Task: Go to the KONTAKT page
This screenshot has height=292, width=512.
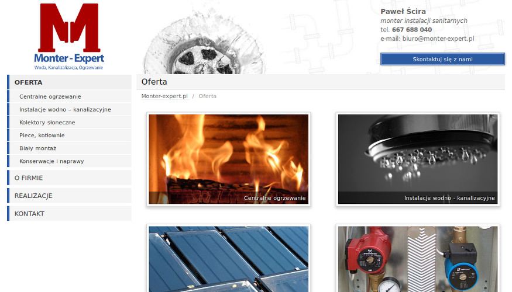Action: pos(69,214)
